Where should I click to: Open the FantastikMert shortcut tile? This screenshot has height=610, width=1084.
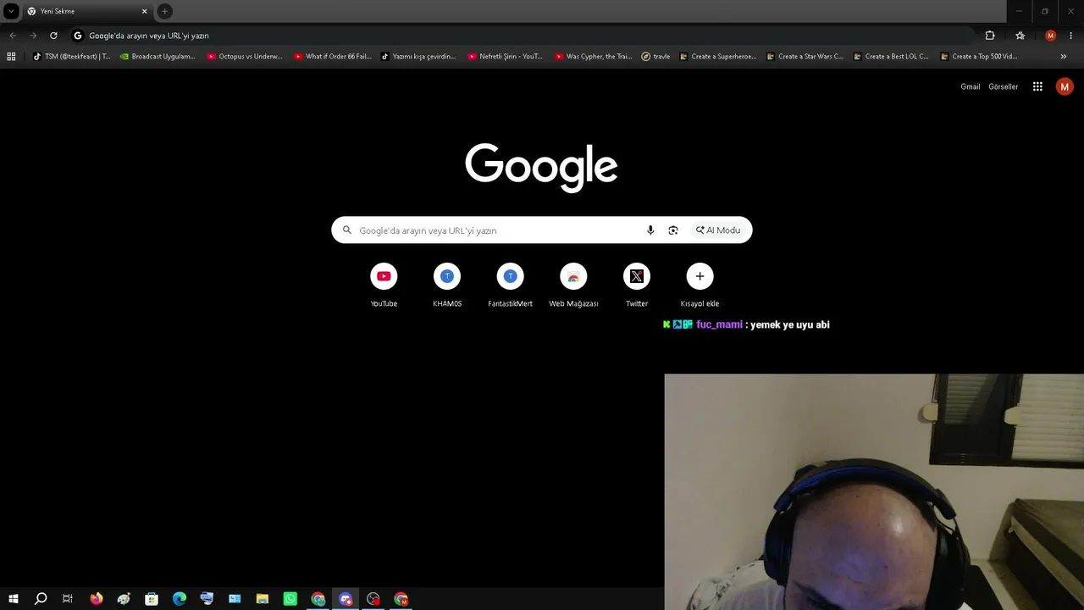[510, 285]
